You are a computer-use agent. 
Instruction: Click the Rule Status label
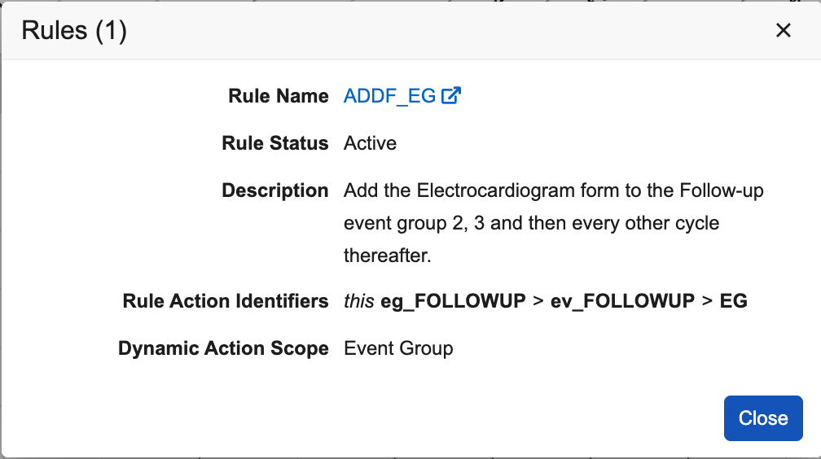(x=274, y=143)
